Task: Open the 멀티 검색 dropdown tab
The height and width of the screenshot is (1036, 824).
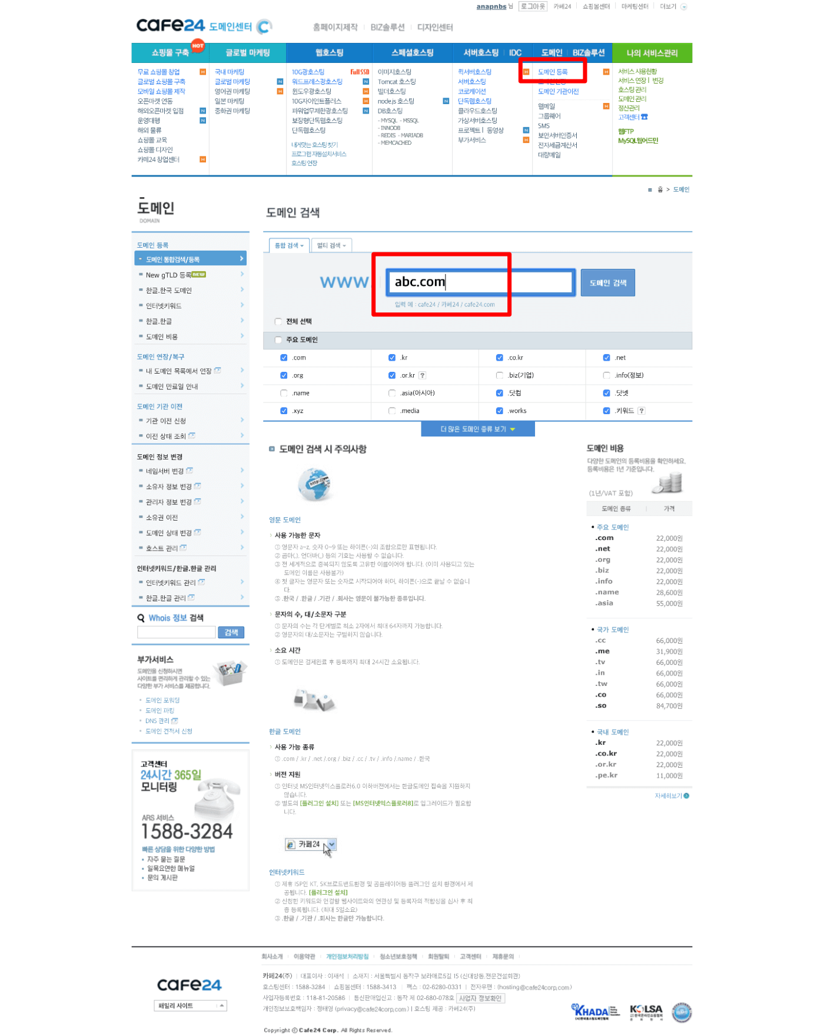Action: (x=331, y=245)
